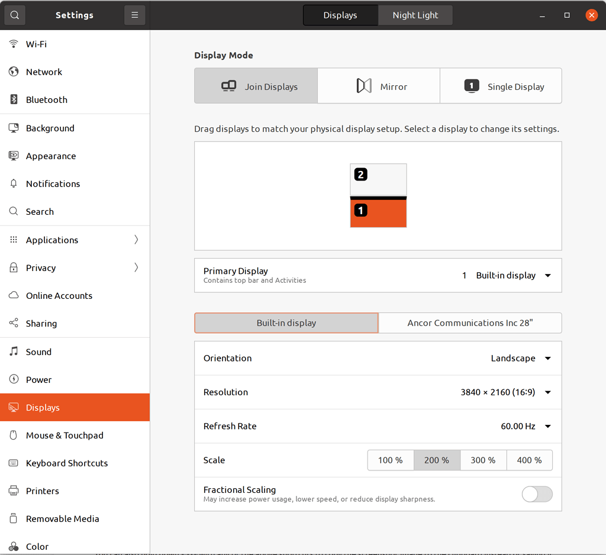Open the hamburger menu in Settings header
This screenshot has height=555, width=606.
pyautogui.click(x=134, y=15)
